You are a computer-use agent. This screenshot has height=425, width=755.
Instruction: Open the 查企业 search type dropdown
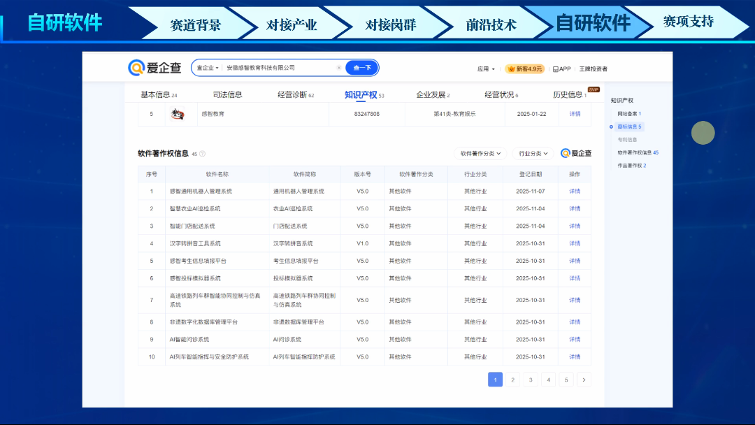coord(208,68)
